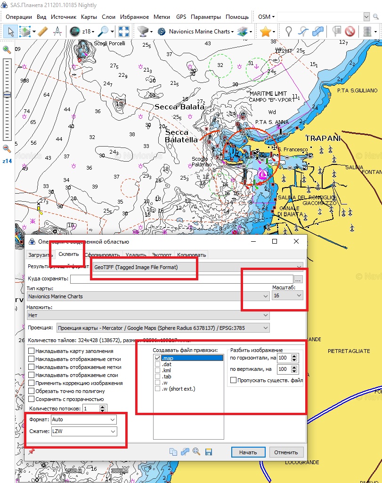Click the red pin icon in dialog corner
This screenshot has height=483, width=382.
[x=32, y=452]
